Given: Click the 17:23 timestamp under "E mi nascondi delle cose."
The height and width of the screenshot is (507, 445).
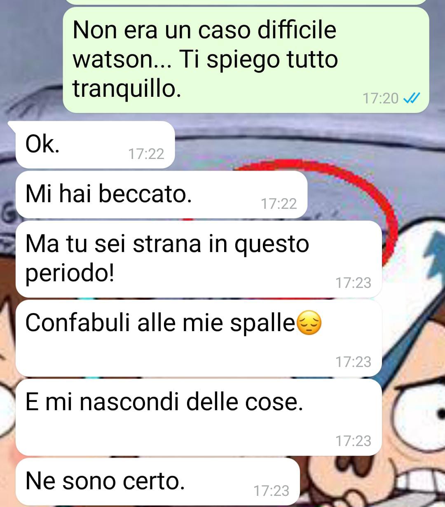Looking at the screenshot, I should coord(353,441).
